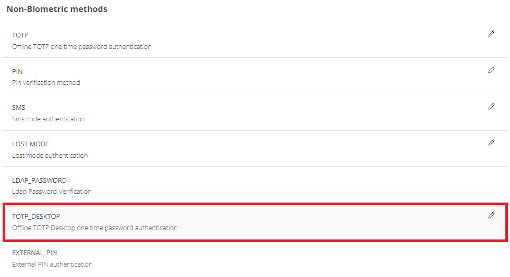
Task: Click the "Offline TOTP Desktop" description text
Action: 95,228
